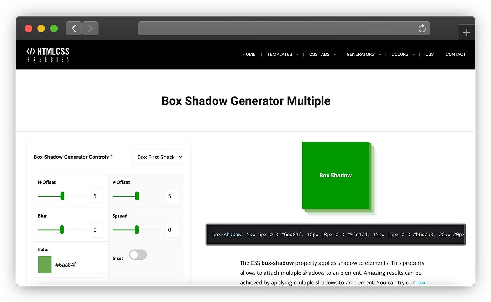The width and height of the screenshot is (491, 302).
Task: Click the red close window button
Action: pos(28,28)
